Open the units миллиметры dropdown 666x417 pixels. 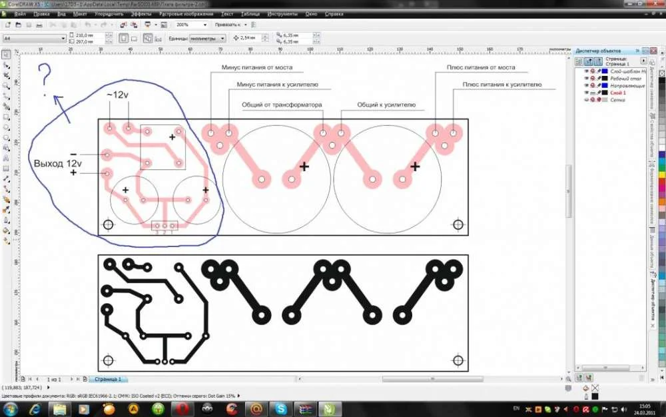[x=222, y=39]
